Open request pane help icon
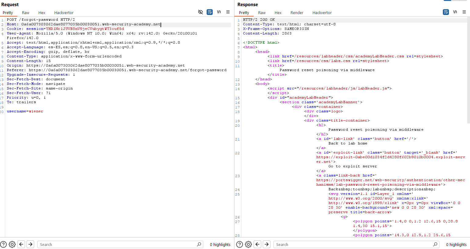The height and width of the screenshot is (249, 470). point(3,244)
